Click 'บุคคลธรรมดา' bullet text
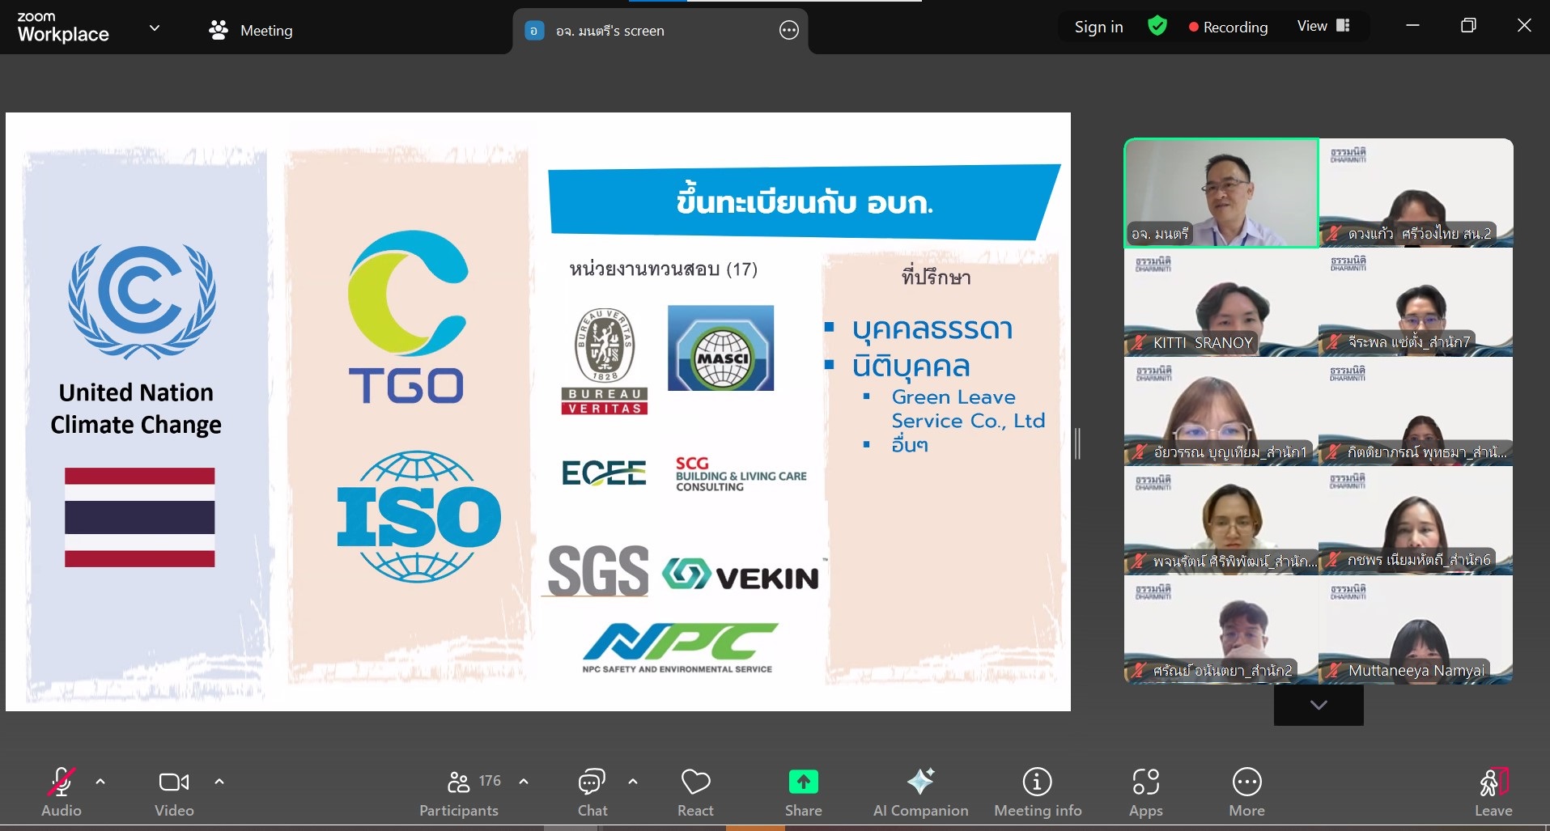 [x=932, y=329]
